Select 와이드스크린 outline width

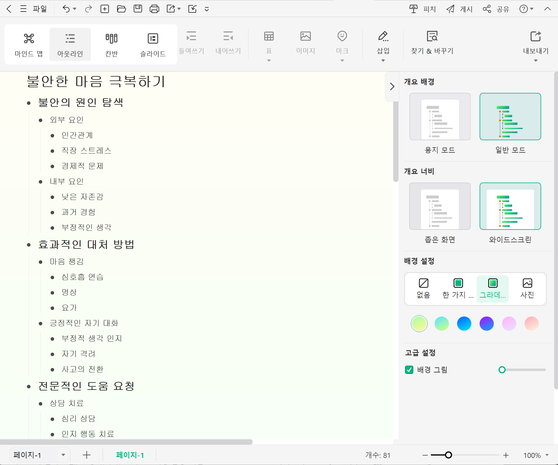pyautogui.click(x=510, y=206)
